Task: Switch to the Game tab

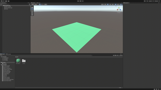Action: pos(38,3)
